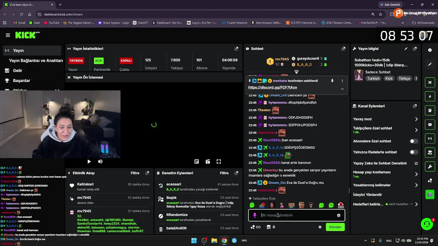Enable picture-in-picture on the stream preview
The width and height of the screenshot is (438, 246).
[x=197, y=162]
